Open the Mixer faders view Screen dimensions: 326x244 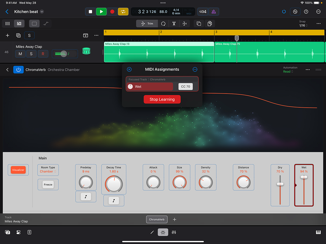tap(174, 232)
